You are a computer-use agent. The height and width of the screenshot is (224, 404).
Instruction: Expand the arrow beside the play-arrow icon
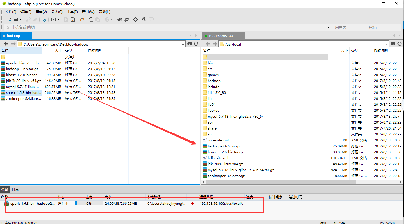[x=58, y=20]
